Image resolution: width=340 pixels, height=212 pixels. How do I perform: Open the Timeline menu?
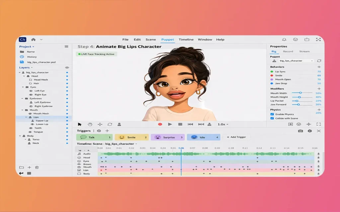tap(186, 39)
